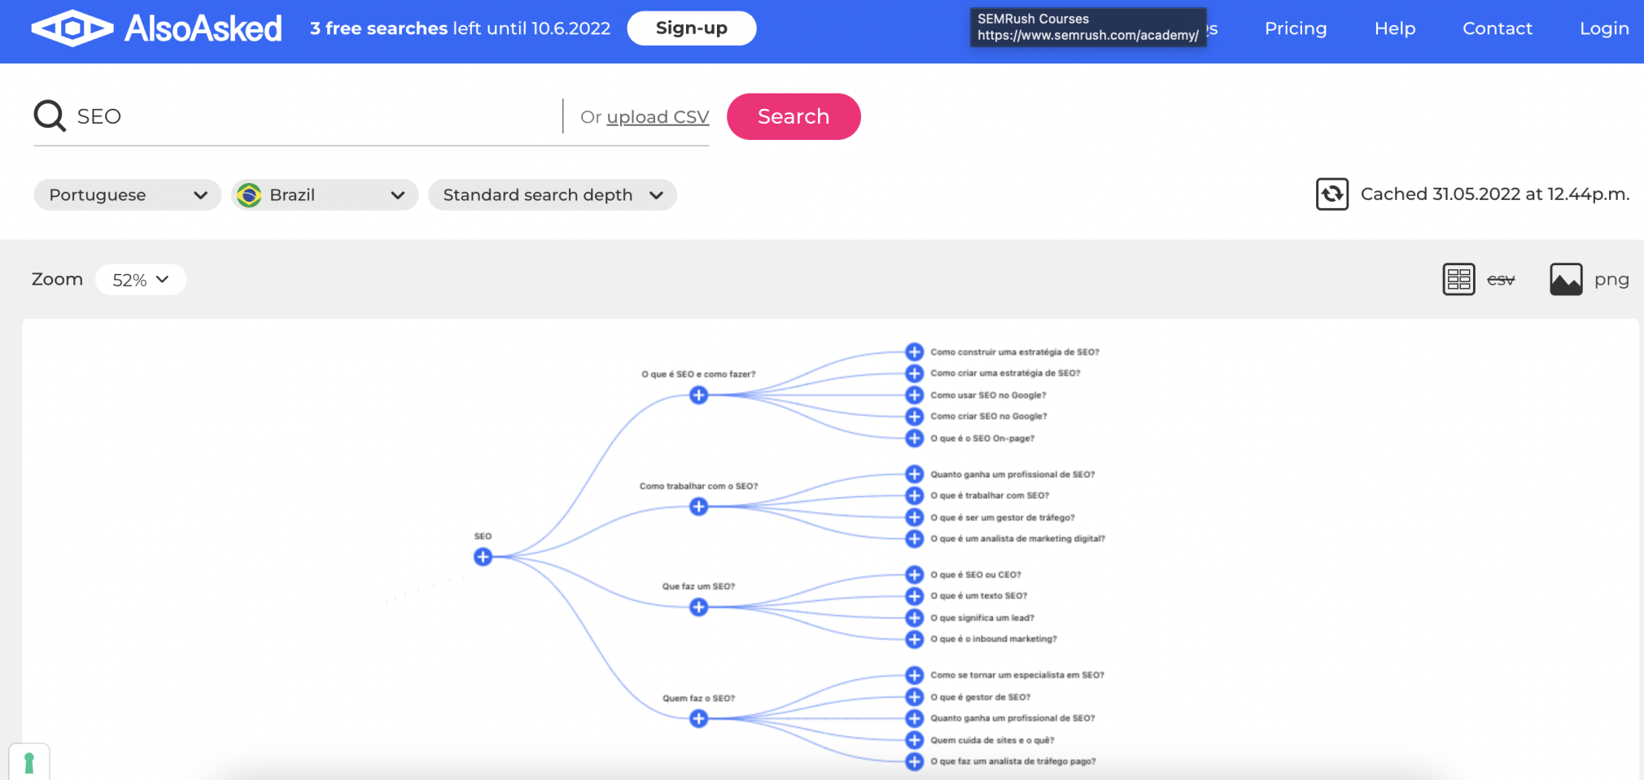Screen dimensions: 1644x780
Task: Click the PNG image export icon
Action: (x=1565, y=280)
